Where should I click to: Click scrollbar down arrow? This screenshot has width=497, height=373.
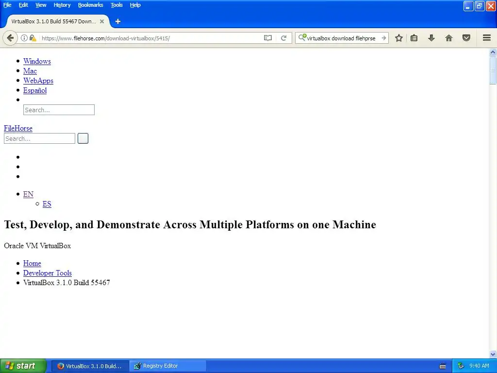point(493,354)
